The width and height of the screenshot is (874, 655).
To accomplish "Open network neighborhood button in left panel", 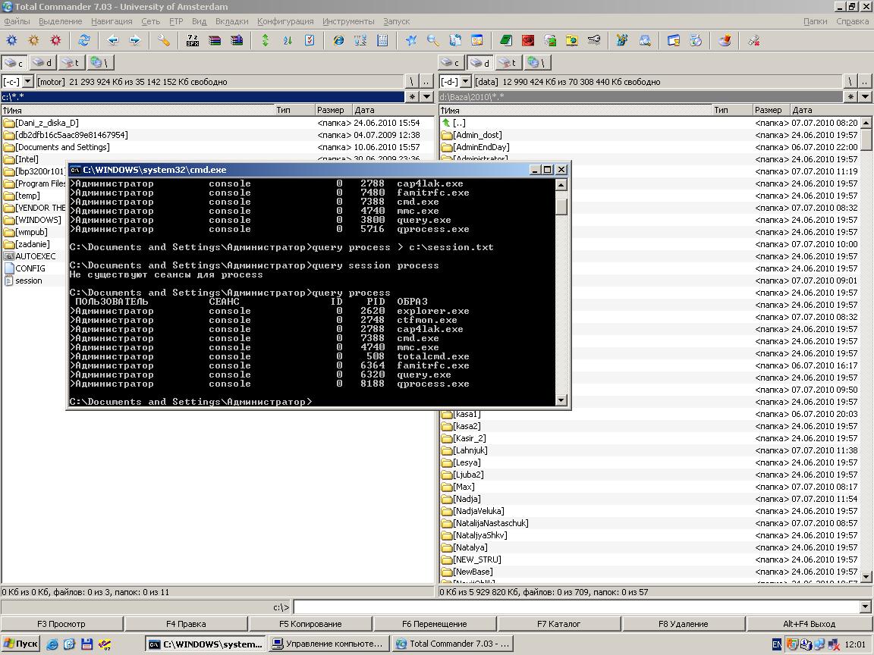I will pos(100,63).
